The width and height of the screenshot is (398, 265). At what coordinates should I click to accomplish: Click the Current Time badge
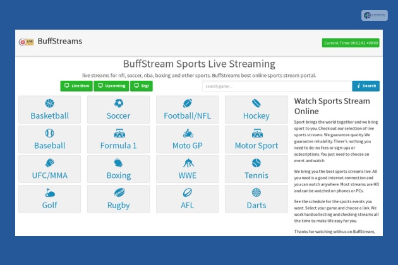pyautogui.click(x=351, y=43)
